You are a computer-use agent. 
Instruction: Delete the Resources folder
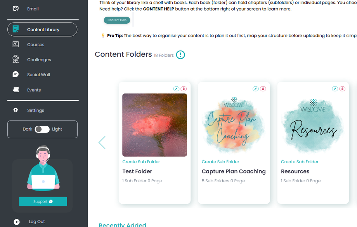[x=342, y=89]
